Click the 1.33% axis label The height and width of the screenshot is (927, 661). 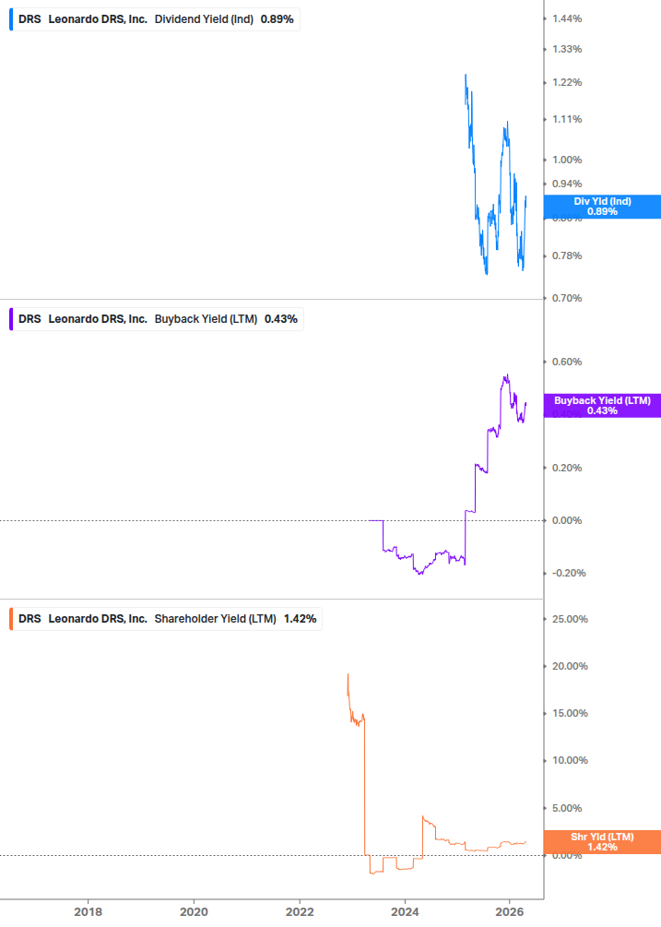(x=567, y=49)
